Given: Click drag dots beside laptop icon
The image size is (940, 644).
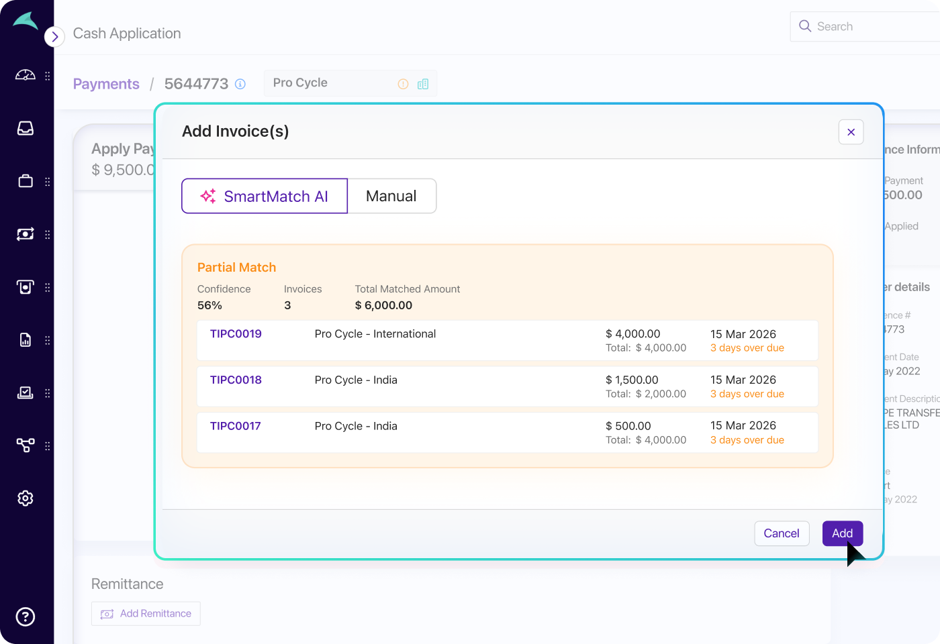Looking at the screenshot, I should click(48, 393).
